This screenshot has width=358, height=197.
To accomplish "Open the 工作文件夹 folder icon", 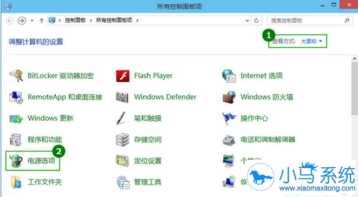I will tap(16, 182).
